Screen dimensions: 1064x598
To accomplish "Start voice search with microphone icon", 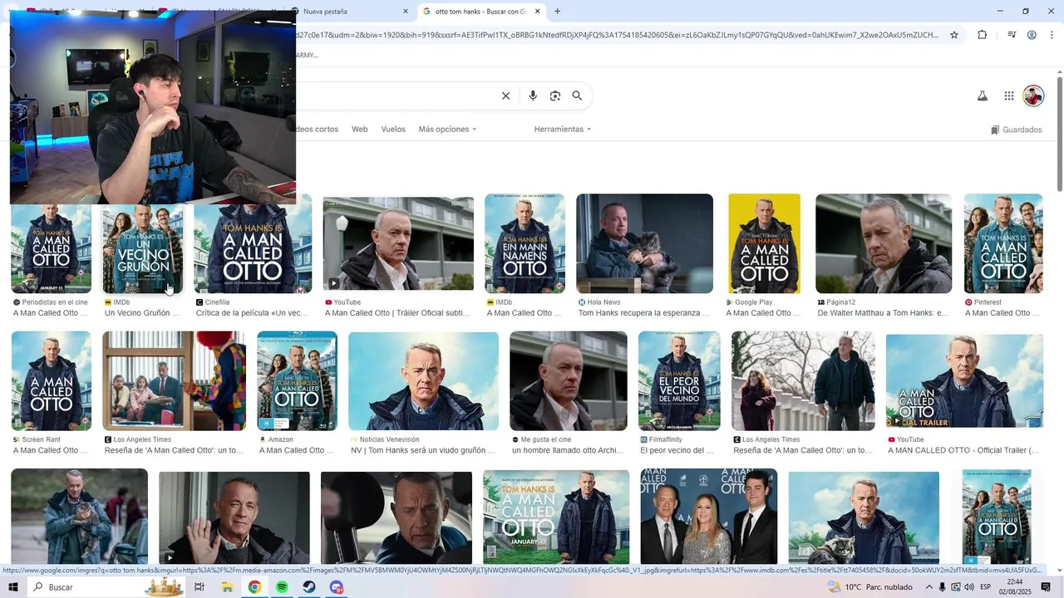I will coord(533,96).
